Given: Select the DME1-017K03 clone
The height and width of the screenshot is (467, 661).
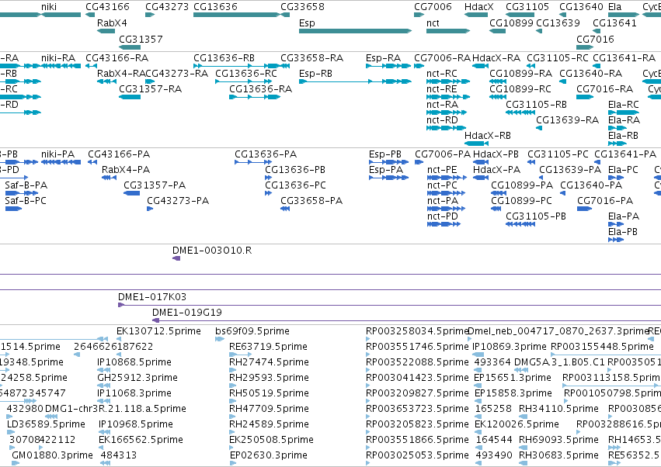Looking at the screenshot, I should tap(389, 305).
